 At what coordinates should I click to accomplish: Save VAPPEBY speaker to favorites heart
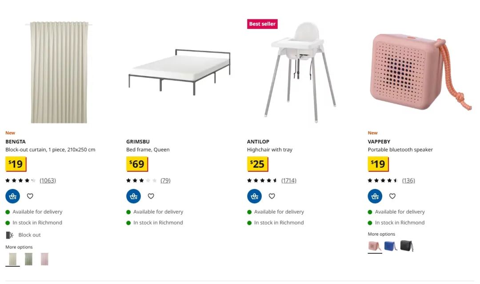pos(392,196)
